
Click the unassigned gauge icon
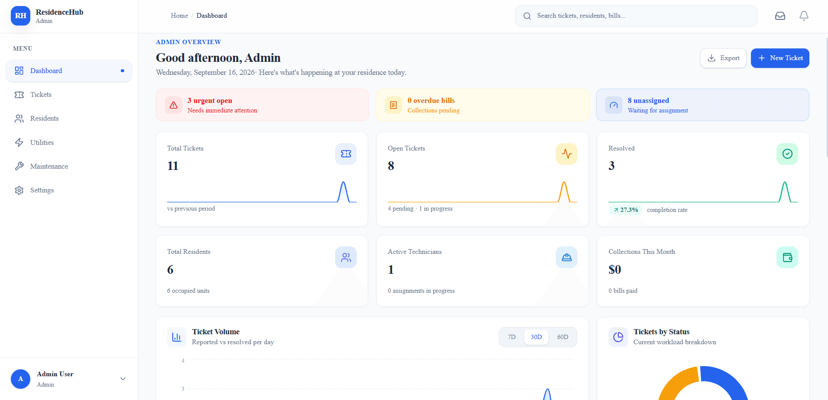614,105
